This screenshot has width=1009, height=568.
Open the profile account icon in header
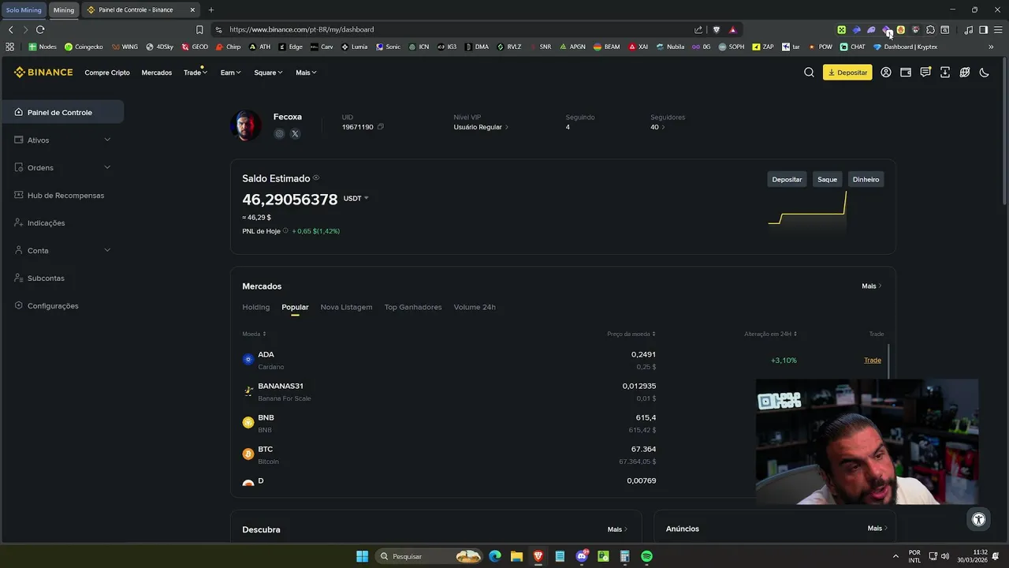pyautogui.click(x=886, y=73)
